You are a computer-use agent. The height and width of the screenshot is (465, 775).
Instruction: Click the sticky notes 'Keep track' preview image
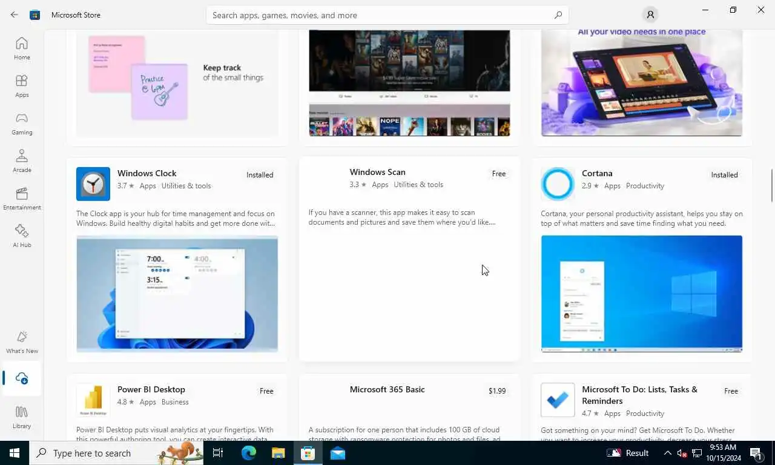(x=177, y=83)
